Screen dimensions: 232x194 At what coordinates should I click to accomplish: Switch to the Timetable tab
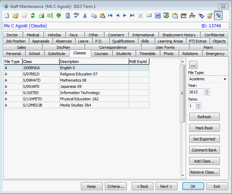tap(147, 54)
